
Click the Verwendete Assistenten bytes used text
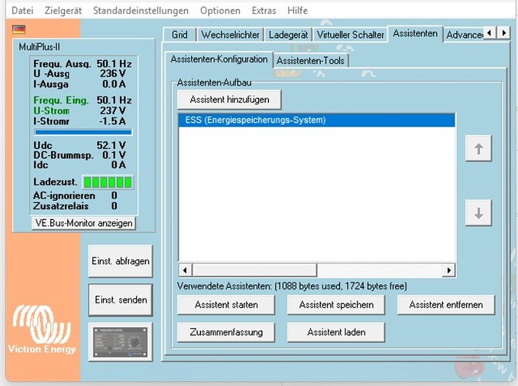tap(291, 286)
